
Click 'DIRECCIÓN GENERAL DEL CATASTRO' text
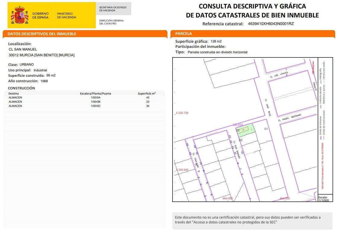112,22
